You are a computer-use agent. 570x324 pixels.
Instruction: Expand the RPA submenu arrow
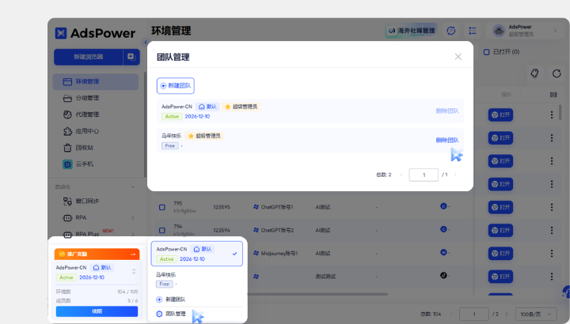point(133,217)
